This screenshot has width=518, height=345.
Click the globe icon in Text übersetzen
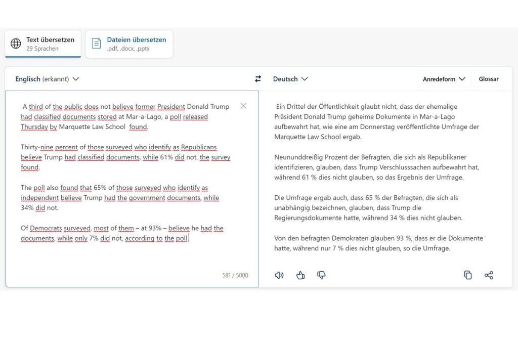pyautogui.click(x=16, y=44)
